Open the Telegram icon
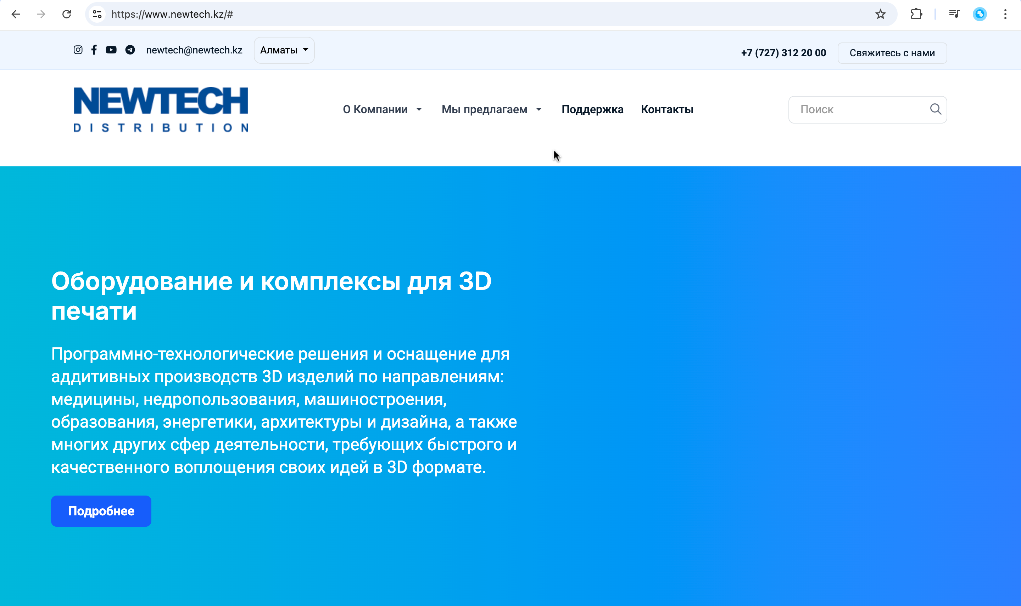This screenshot has width=1021, height=606. (x=130, y=50)
